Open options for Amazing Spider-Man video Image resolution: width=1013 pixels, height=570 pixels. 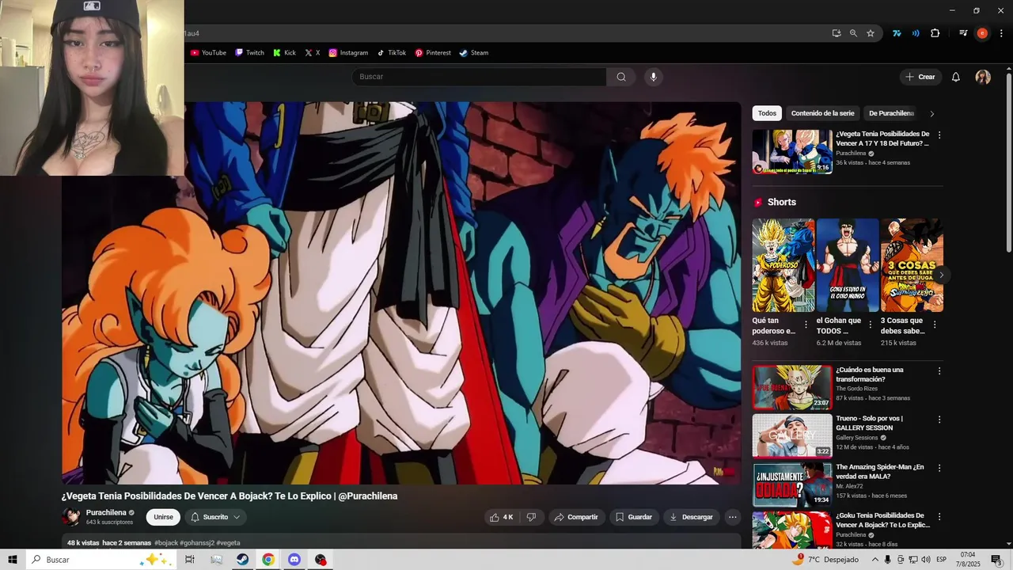click(x=939, y=468)
